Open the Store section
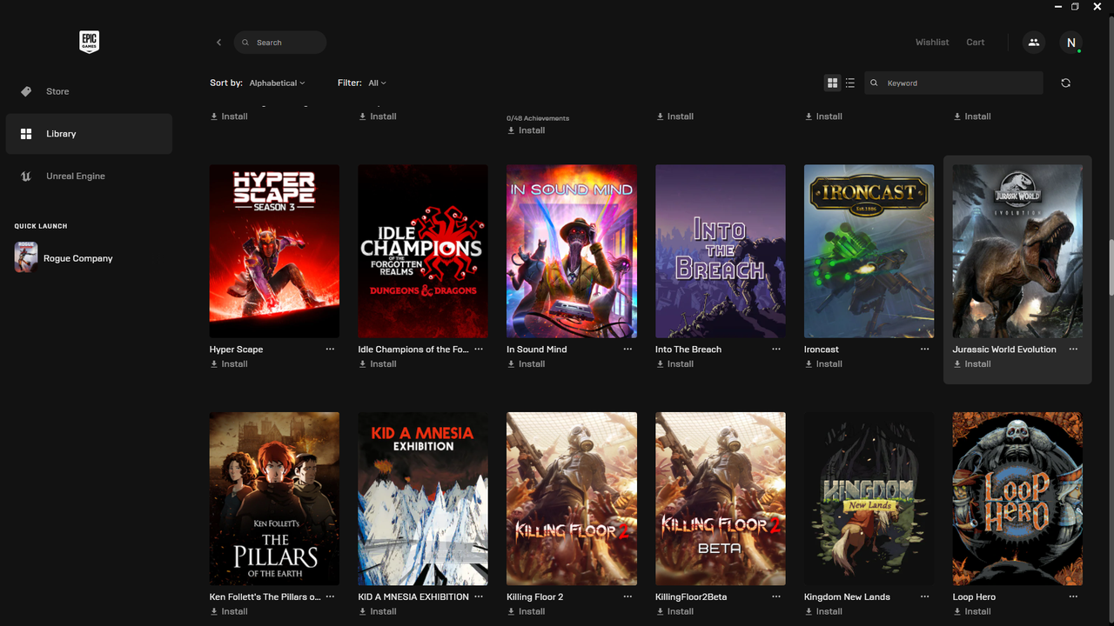Image resolution: width=1114 pixels, height=626 pixels. click(89, 91)
